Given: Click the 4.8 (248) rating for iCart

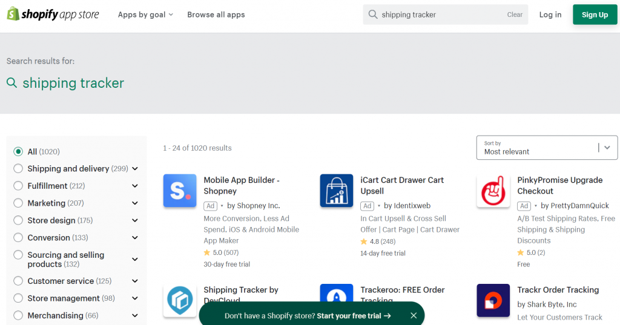Looking at the screenshot, I should 378,241.
